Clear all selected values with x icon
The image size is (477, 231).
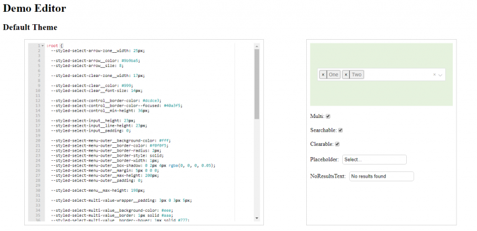click(434, 75)
